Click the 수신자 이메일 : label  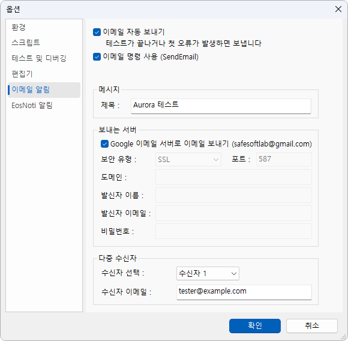[126, 292]
